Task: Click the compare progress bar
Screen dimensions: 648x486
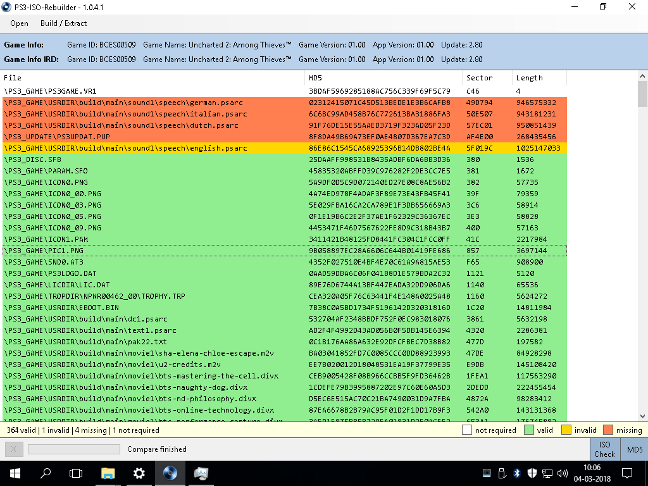Action: pos(74,449)
